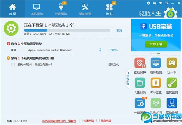Click the driver download progress bar
The image size is (182, 125).
[x=67, y=30]
